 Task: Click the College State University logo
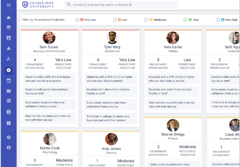(39, 5)
